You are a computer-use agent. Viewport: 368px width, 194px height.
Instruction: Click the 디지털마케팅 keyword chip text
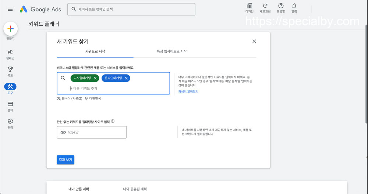[x=82, y=78]
